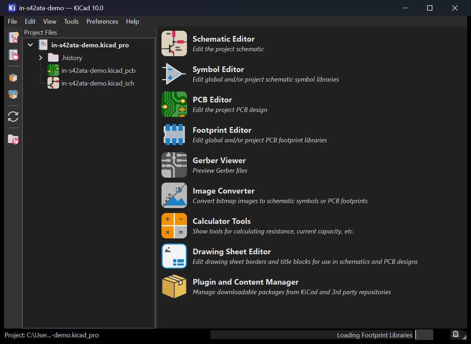Click the 'Project Files' panel label

point(40,33)
